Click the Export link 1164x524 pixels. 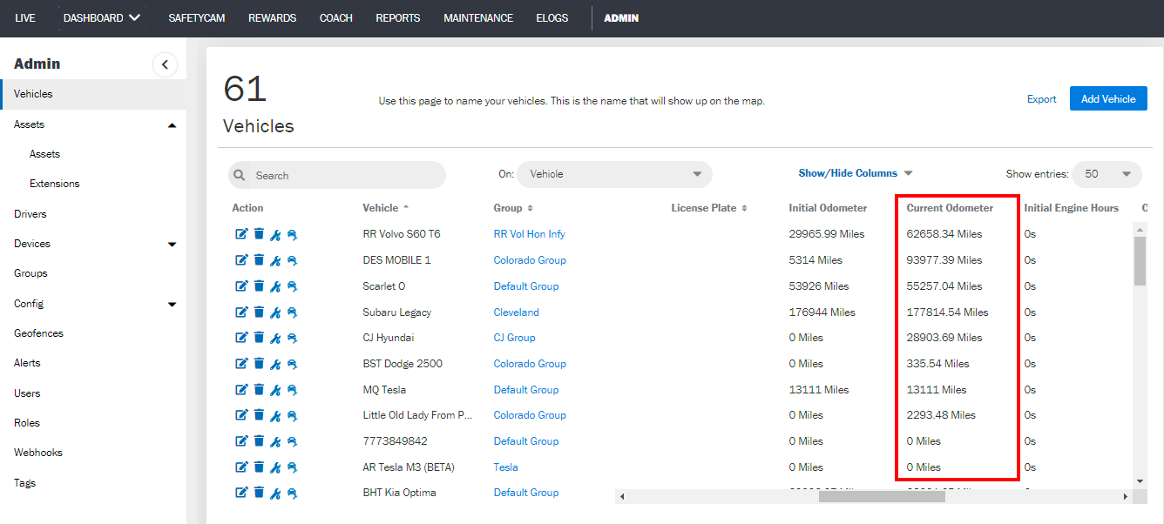(1041, 99)
